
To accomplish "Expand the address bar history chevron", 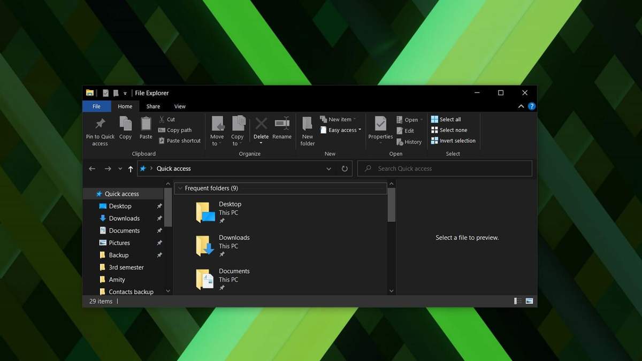I will point(328,169).
